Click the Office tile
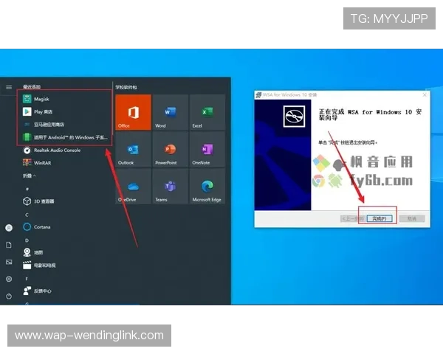This screenshot has height=354, width=443. [x=134, y=112]
